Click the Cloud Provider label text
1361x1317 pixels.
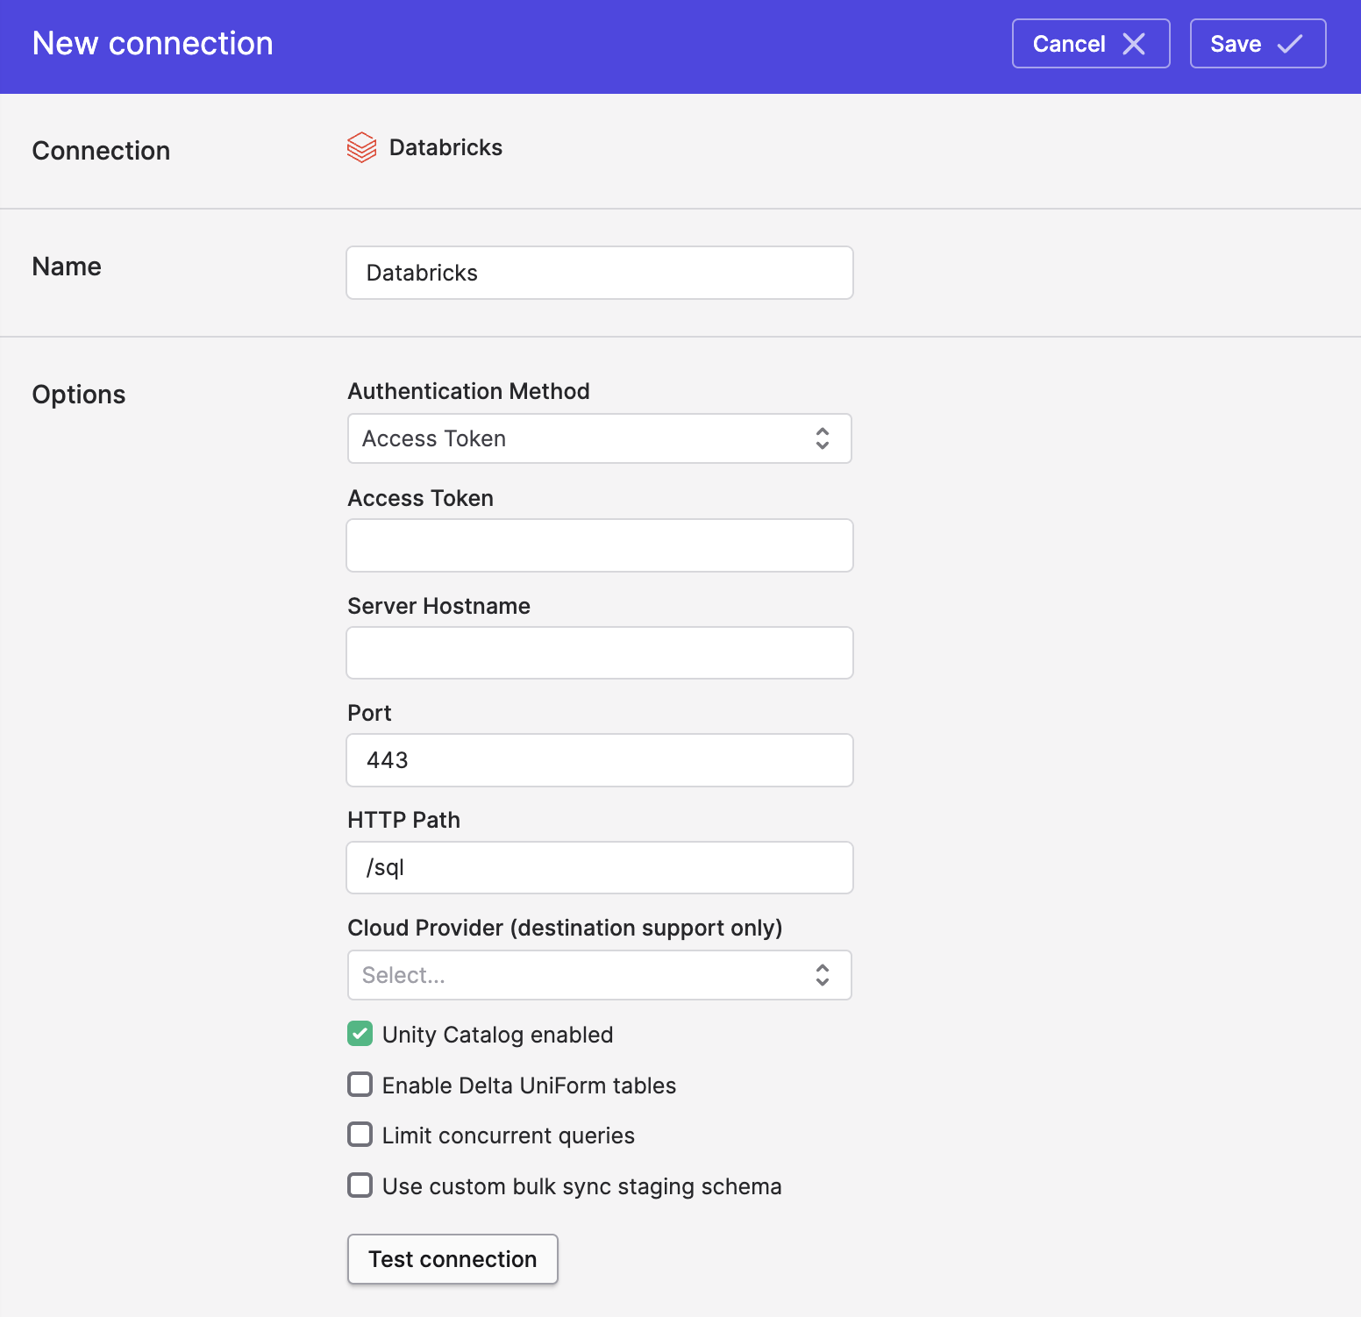coord(565,928)
